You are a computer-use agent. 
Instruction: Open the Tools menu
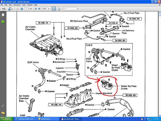(24, 5)
